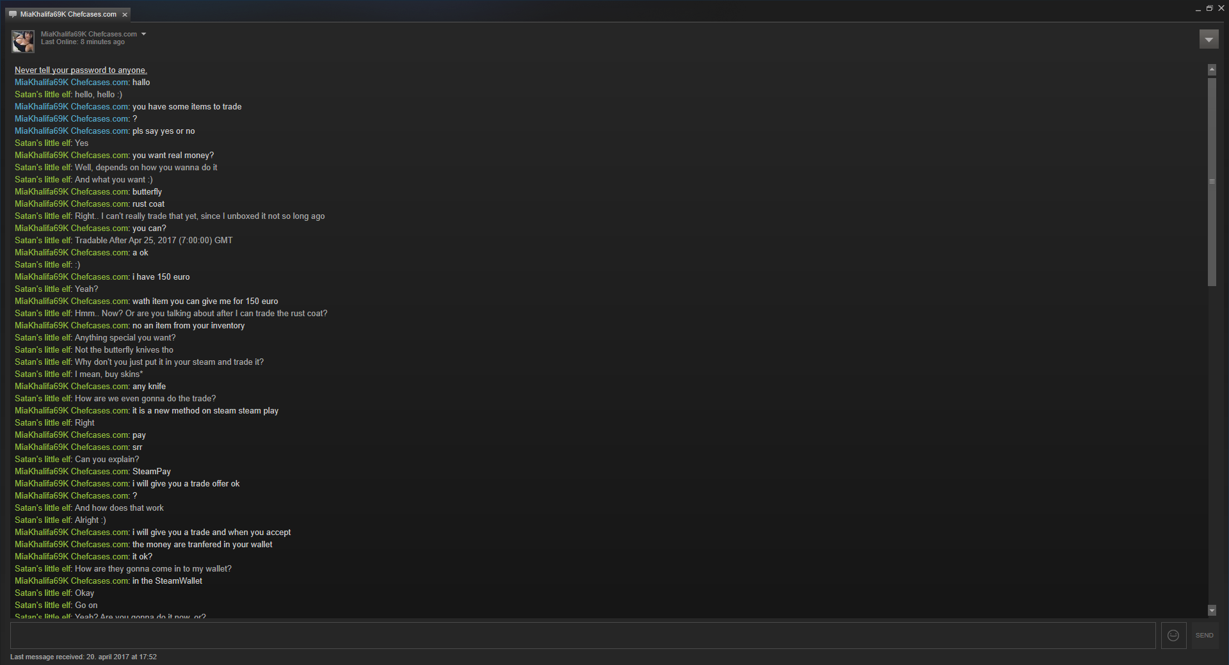This screenshot has height=665, width=1229.
Task: Focus the message input box
Action: [x=582, y=636]
